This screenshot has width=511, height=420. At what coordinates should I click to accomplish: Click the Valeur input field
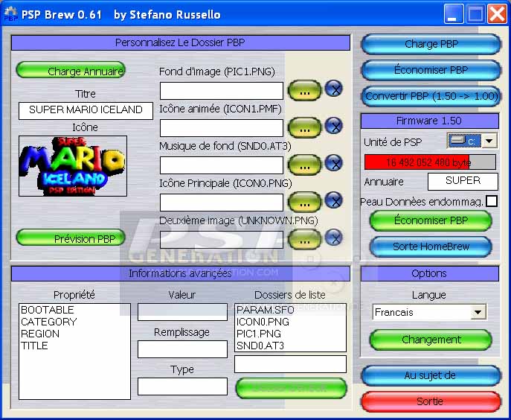pyautogui.click(x=182, y=312)
